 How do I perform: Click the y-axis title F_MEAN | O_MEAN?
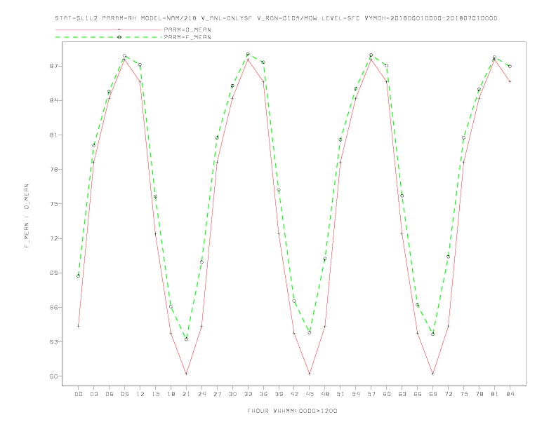coord(27,216)
